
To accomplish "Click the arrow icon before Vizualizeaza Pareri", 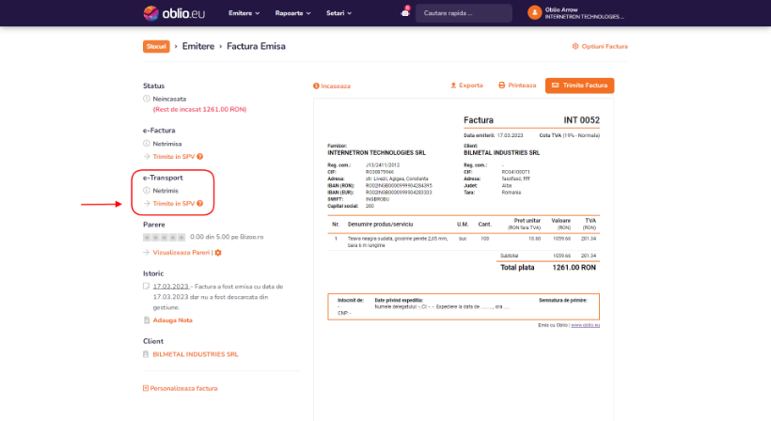I will (147, 253).
